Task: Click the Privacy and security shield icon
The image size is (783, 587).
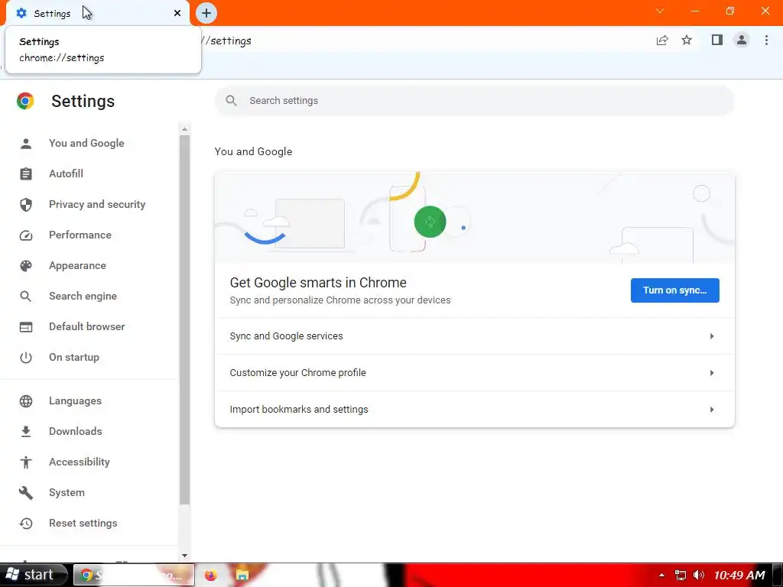Action: (26, 205)
